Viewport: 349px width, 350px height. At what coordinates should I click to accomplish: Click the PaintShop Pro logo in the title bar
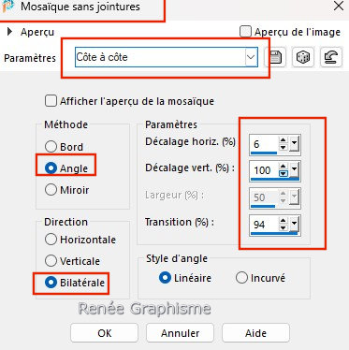(x=7, y=7)
